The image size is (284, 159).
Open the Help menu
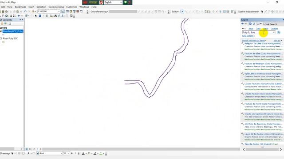coord(94,7)
